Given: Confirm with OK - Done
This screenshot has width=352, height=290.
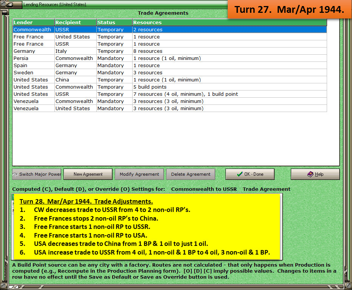Looking at the screenshot, I should [x=250, y=174].
